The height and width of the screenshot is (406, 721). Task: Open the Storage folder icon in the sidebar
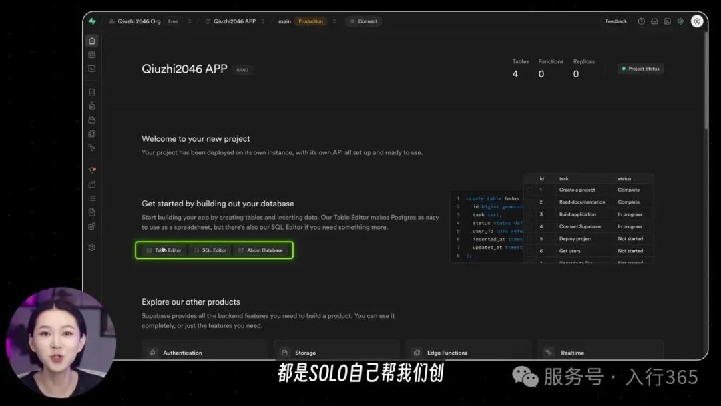92,120
